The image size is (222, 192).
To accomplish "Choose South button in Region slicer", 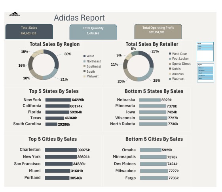I will tap(205, 73).
